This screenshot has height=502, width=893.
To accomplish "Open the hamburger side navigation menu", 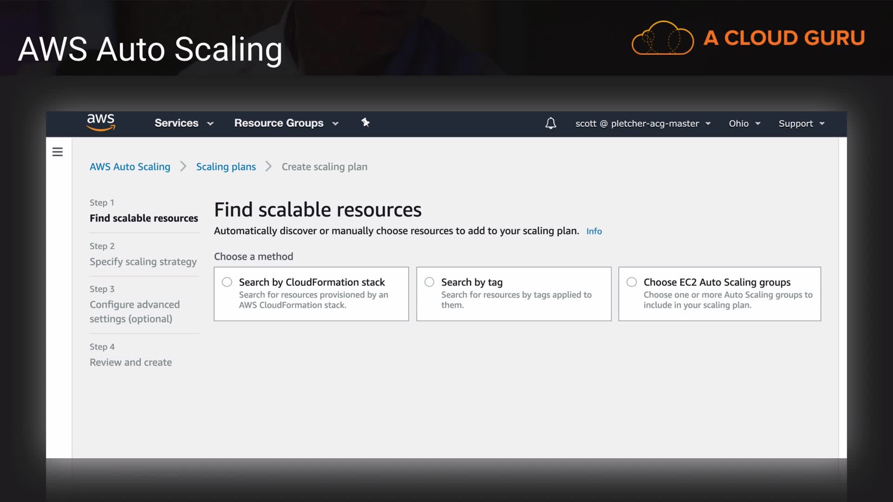I will pos(57,152).
